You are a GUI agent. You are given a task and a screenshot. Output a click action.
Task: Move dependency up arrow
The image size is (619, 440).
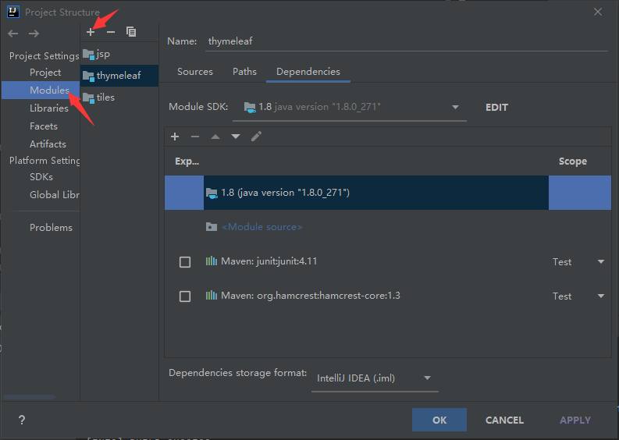coord(215,137)
